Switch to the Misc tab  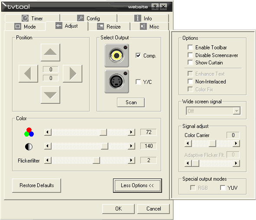[x=149, y=26]
